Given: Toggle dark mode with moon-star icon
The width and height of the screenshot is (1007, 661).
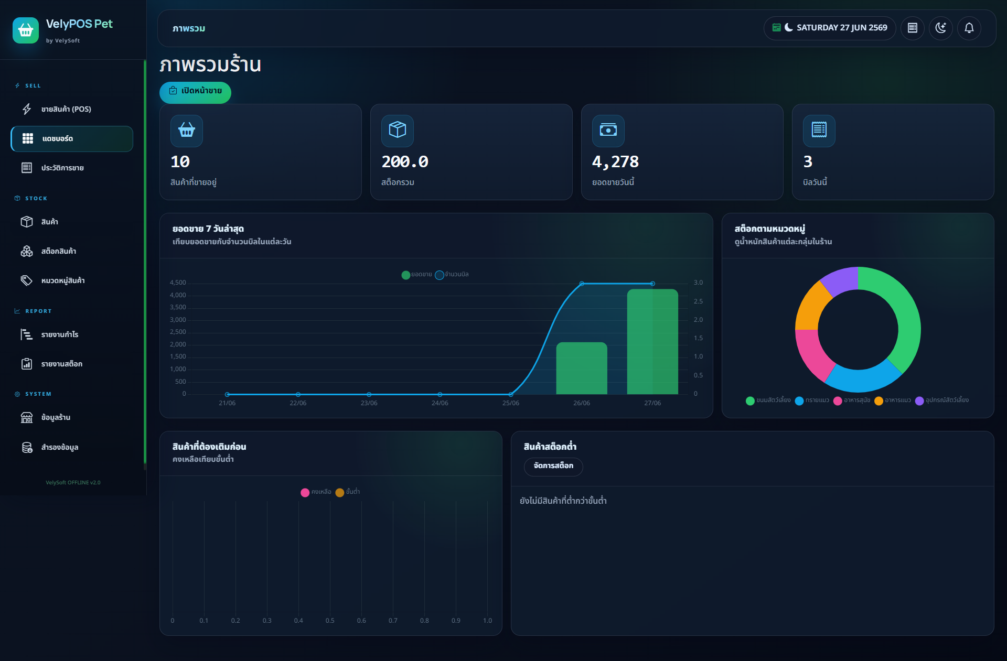Looking at the screenshot, I should (x=941, y=28).
